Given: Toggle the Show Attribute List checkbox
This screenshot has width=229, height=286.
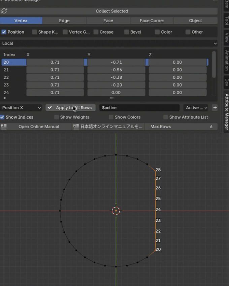Looking at the screenshot, I should (166, 117).
